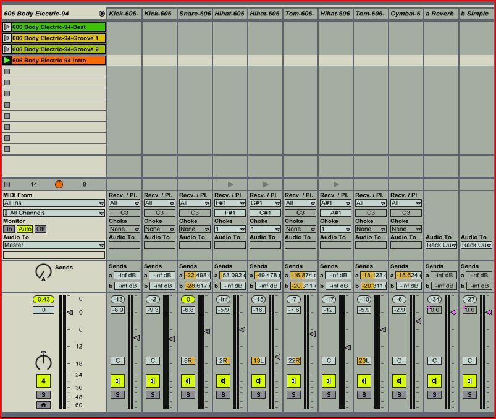Viewport: 496px width, 419px height.
Task: Launch the Groove 1 clip play triangle
Action: tap(7, 38)
